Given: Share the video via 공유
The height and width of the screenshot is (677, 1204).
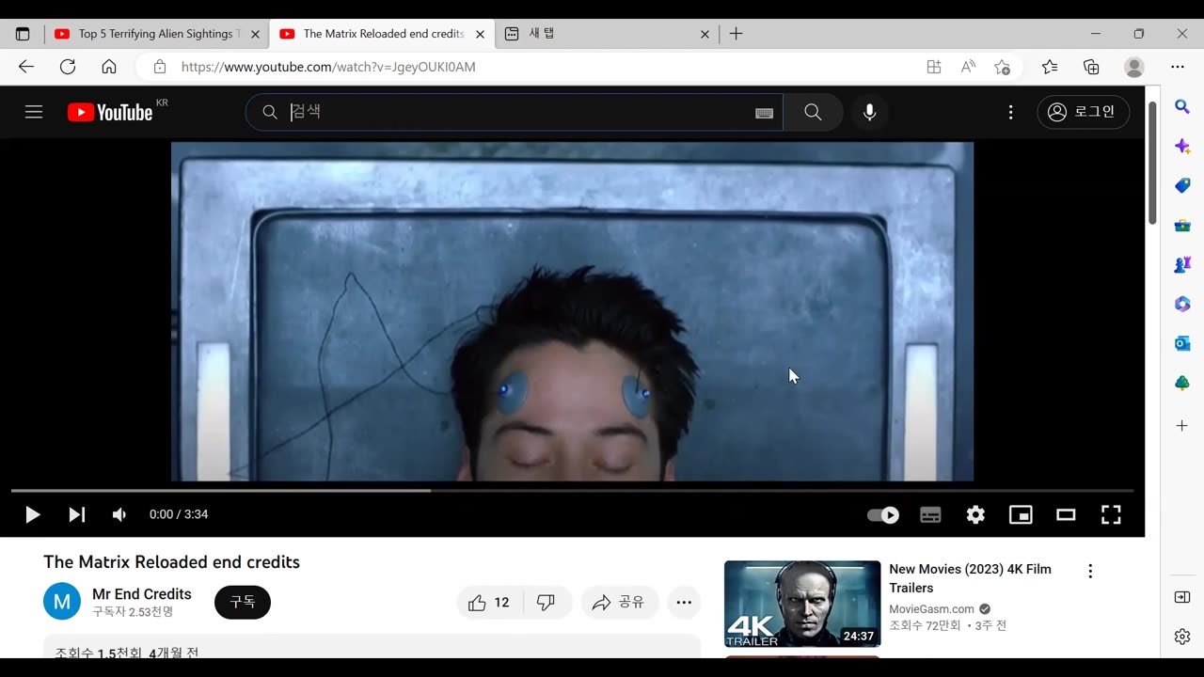Looking at the screenshot, I should click(x=619, y=603).
